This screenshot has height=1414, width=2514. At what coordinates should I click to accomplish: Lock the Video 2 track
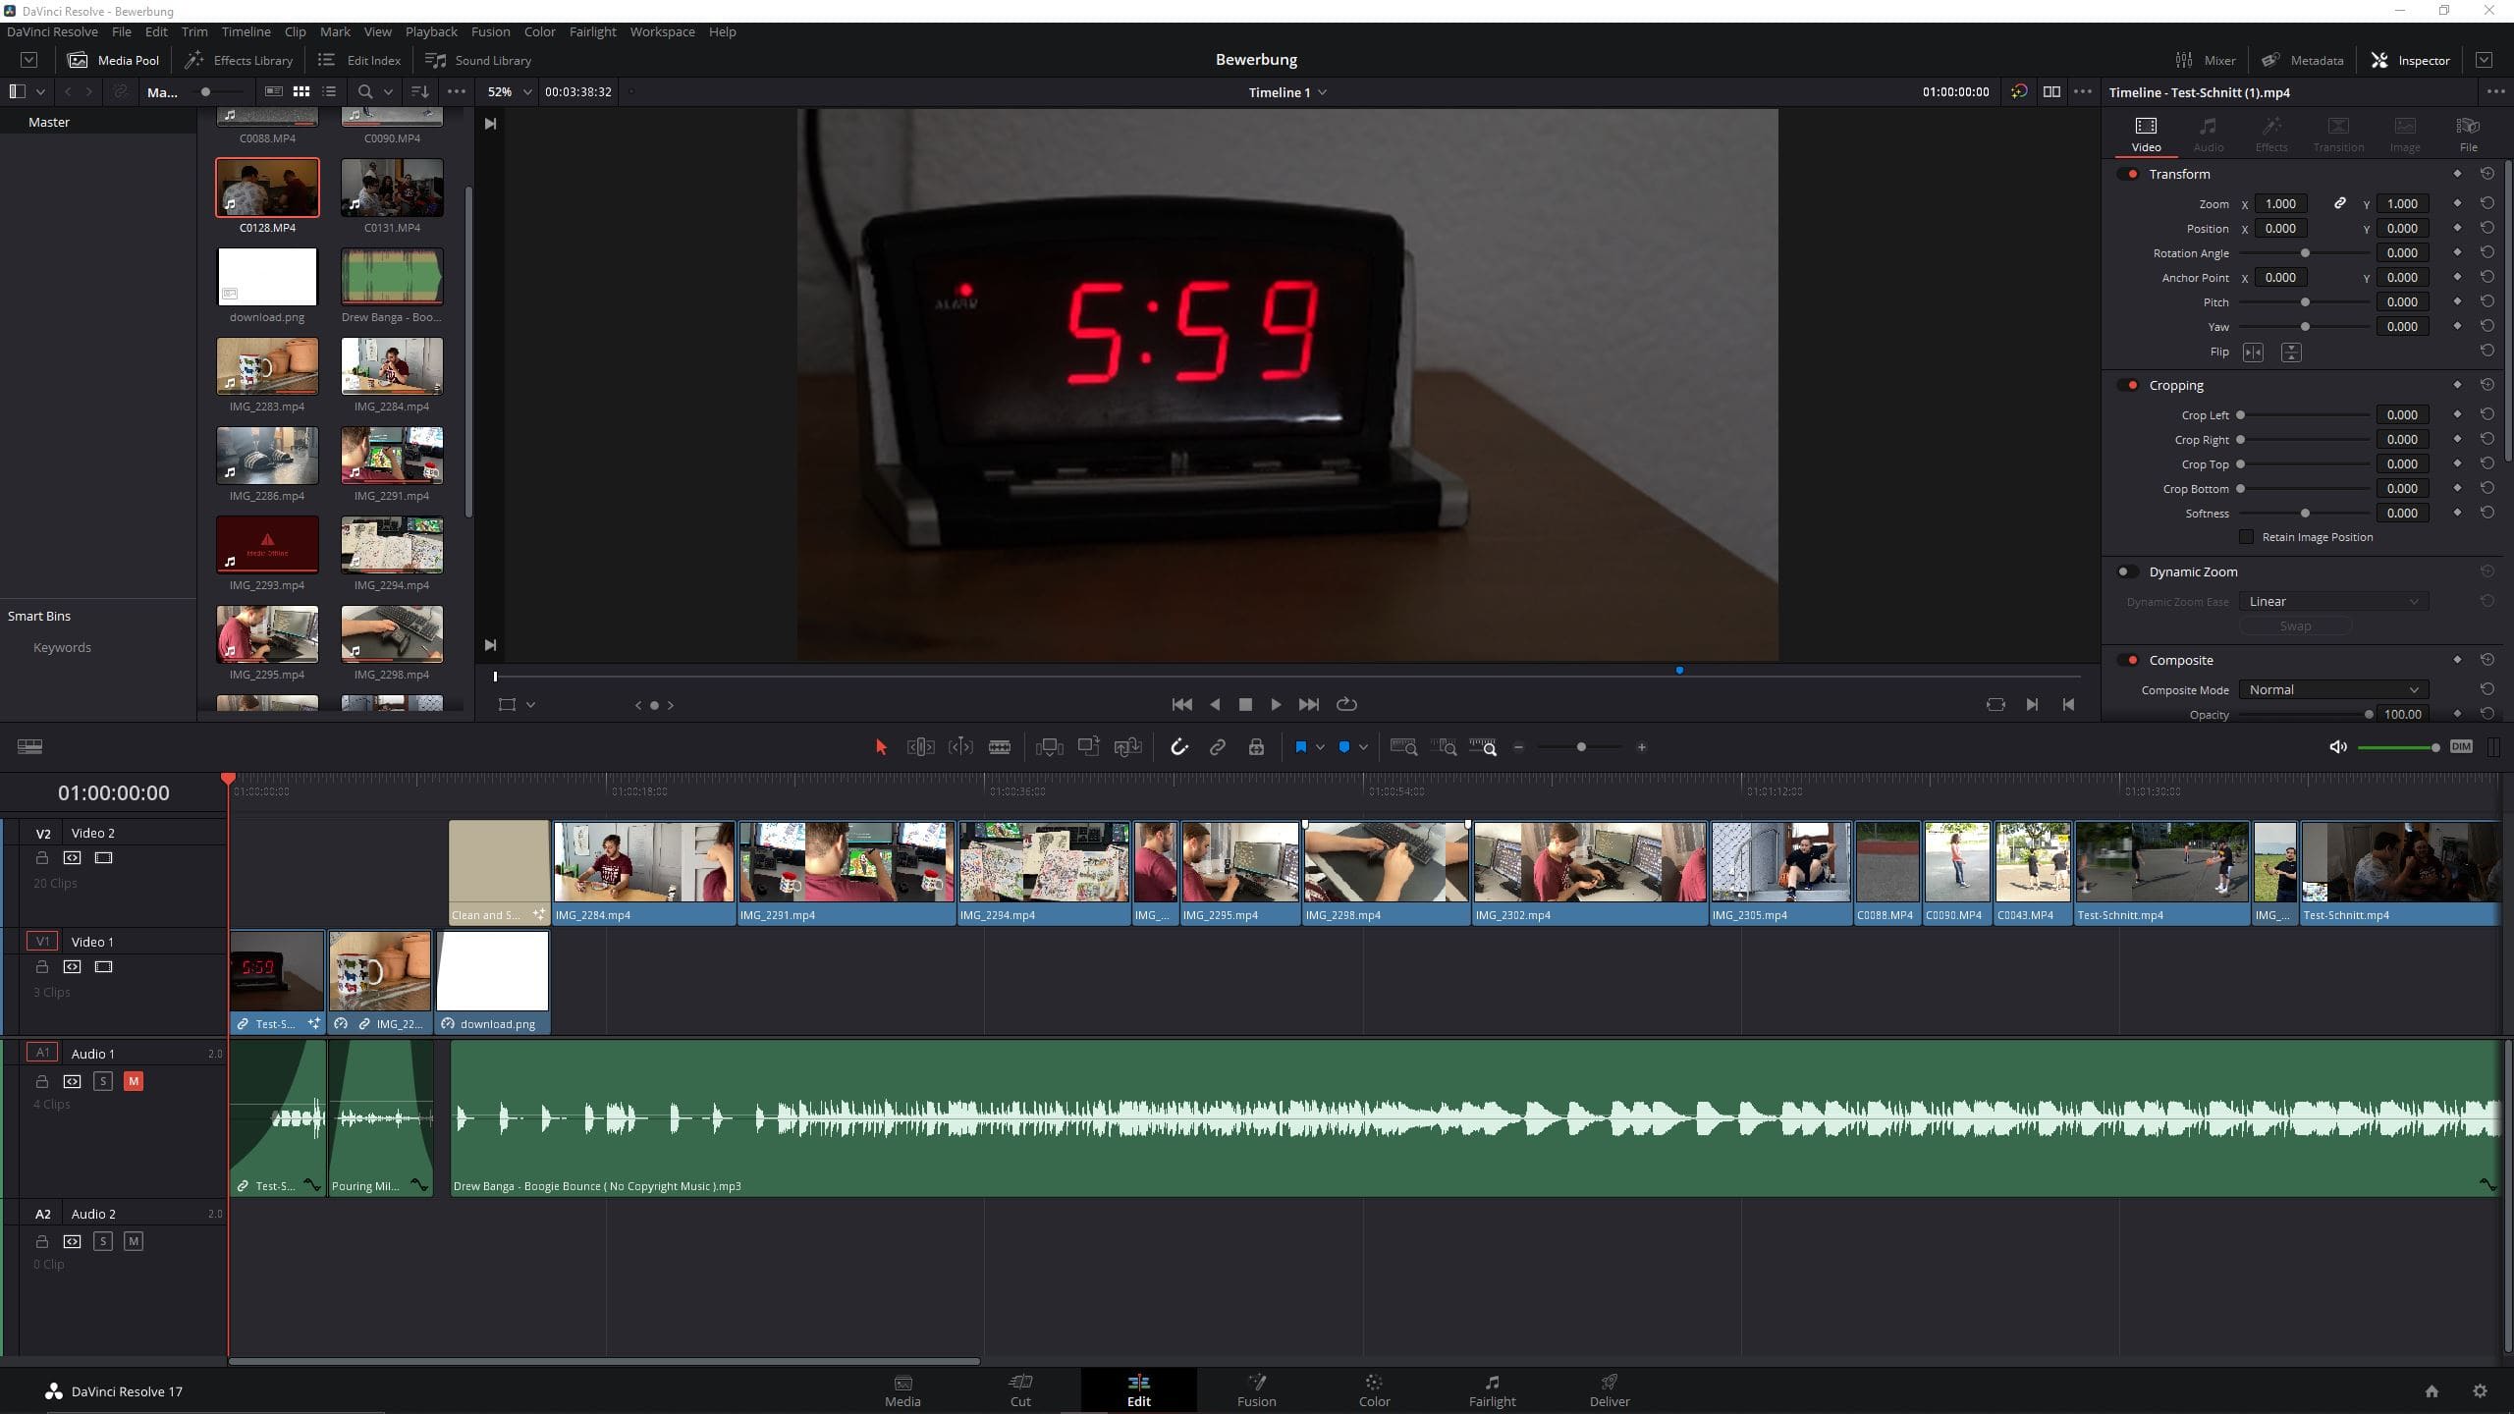tap(42, 858)
